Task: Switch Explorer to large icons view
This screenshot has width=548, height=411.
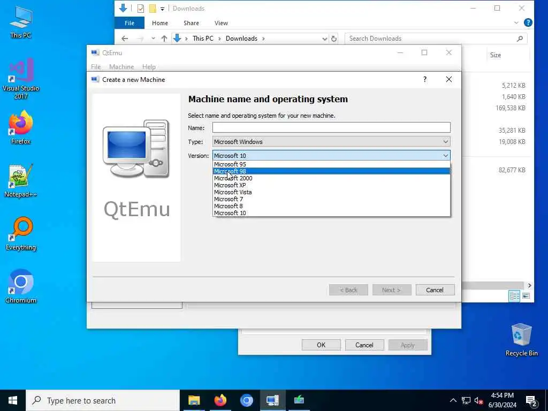Action: click(x=526, y=296)
